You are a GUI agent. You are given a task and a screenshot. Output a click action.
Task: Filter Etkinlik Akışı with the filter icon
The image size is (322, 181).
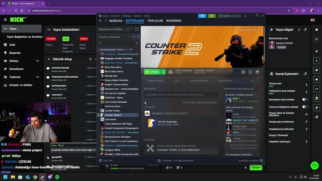pos(90,59)
